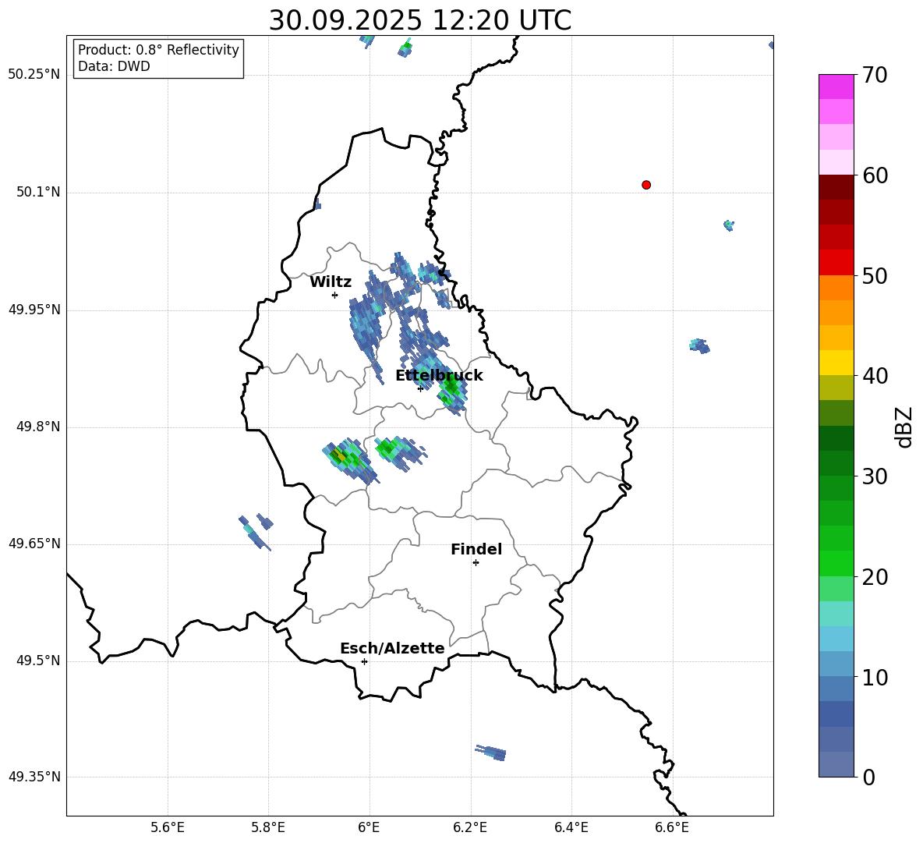923x843 pixels.
Task: Click the 60 label on the colorbar
Action: click(875, 175)
